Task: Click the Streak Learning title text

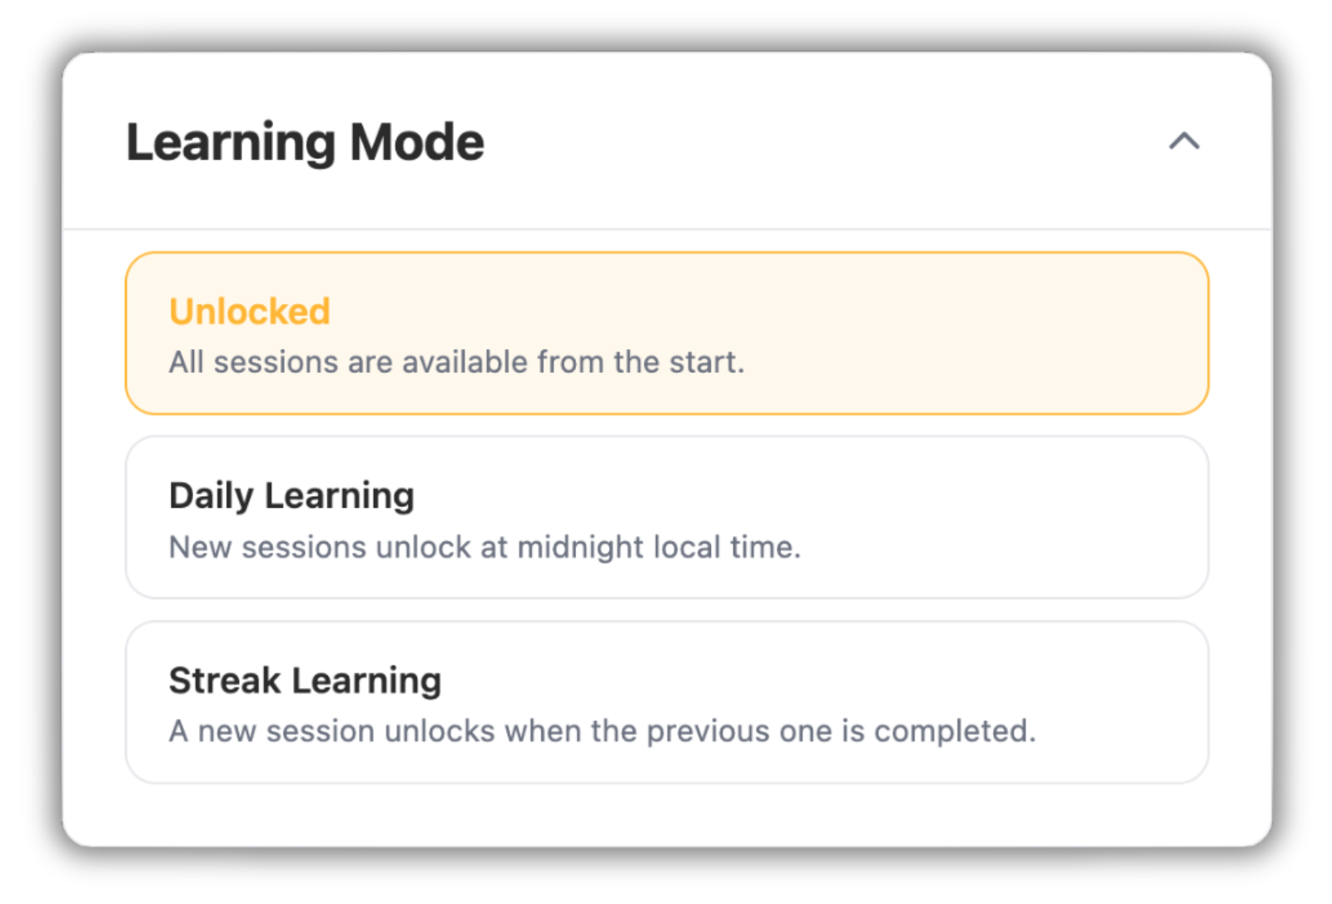Action: (x=305, y=681)
